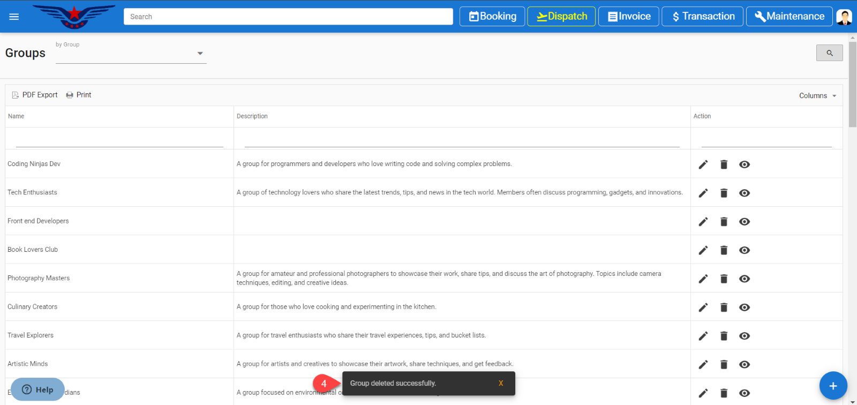Click the Name column filter field
This screenshot has height=405, width=857.
[119, 140]
